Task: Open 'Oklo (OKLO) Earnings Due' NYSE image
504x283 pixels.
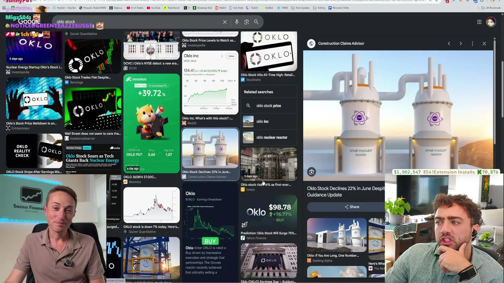Action: click(x=269, y=261)
